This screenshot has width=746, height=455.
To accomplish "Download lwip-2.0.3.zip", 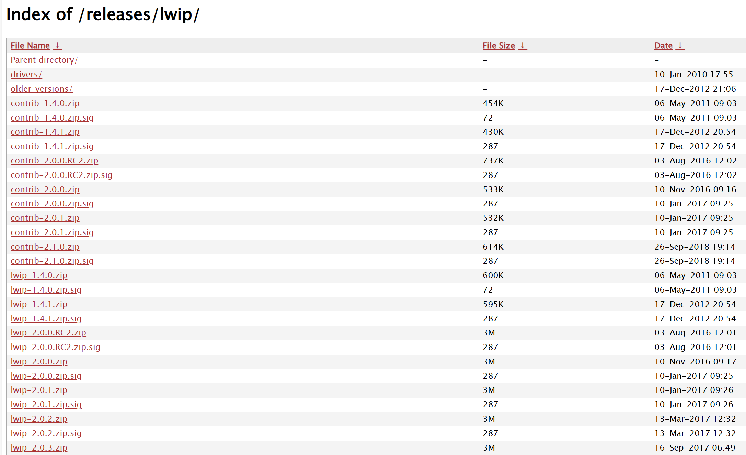I will pyautogui.click(x=39, y=448).
